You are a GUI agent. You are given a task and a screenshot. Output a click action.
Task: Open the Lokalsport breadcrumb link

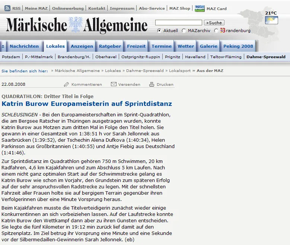point(179,71)
